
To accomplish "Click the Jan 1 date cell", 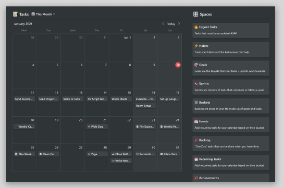I will pos(121,47).
